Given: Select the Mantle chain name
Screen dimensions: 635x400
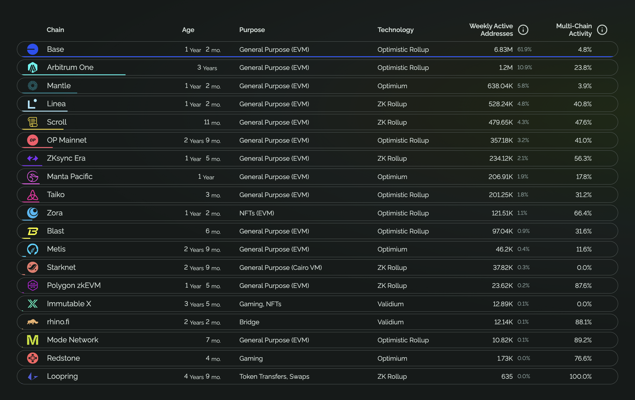Looking at the screenshot, I should point(59,86).
